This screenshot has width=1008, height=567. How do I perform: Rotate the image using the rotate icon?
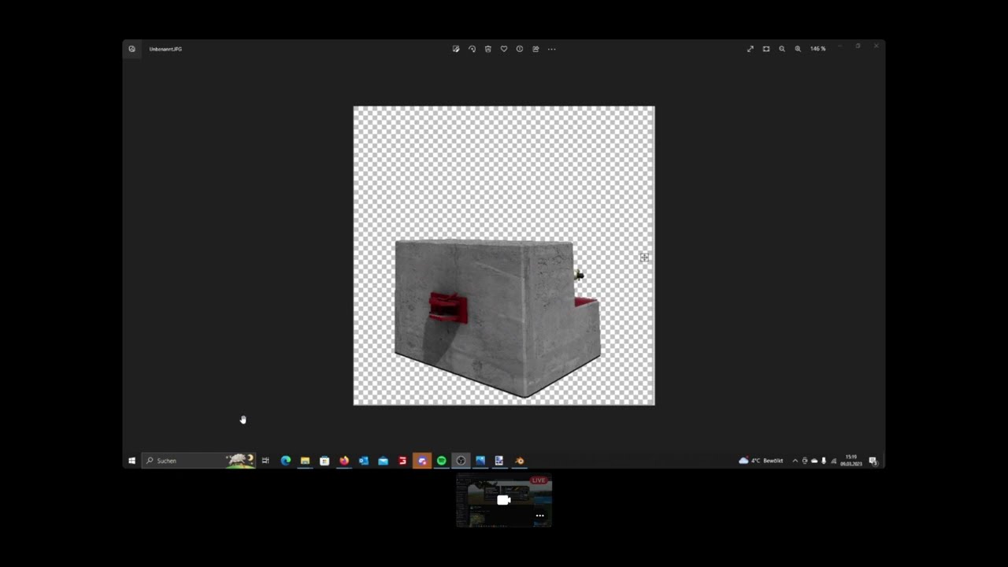coord(472,49)
